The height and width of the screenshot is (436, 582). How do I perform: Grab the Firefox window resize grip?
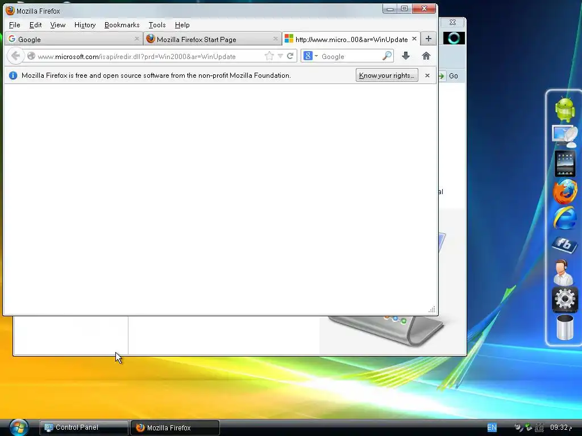click(x=432, y=309)
